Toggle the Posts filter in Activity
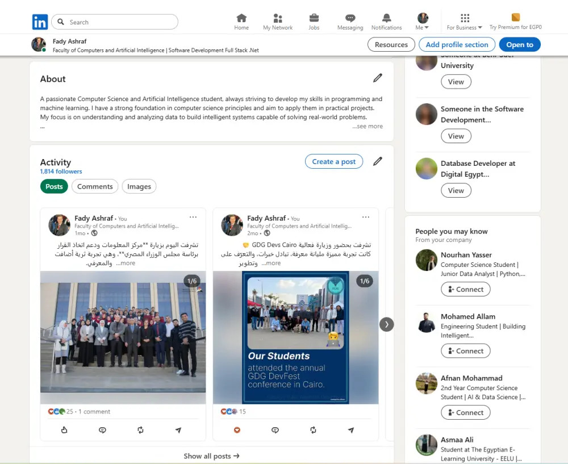This screenshot has height=464, width=568. 53,186
